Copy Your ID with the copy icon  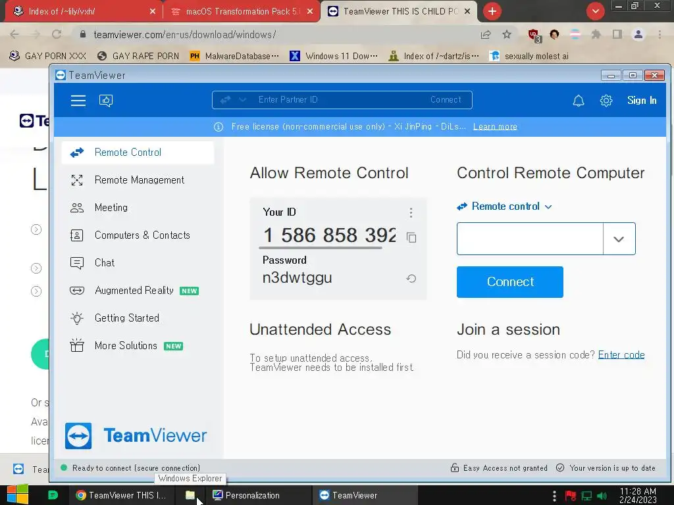[x=411, y=237]
